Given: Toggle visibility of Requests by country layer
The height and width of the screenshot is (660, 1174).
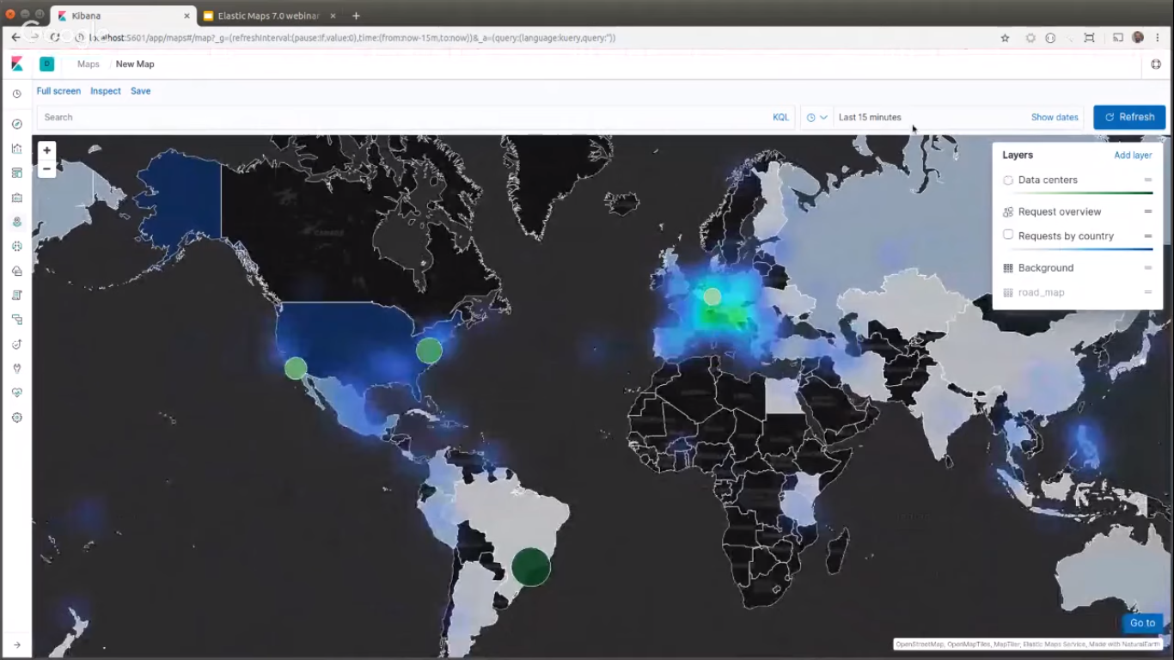Looking at the screenshot, I should coord(1007,235).
